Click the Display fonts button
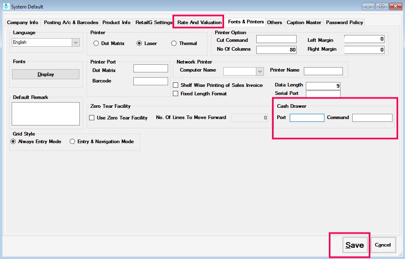This screenshot has height=259, width=405. click(46, 74)
